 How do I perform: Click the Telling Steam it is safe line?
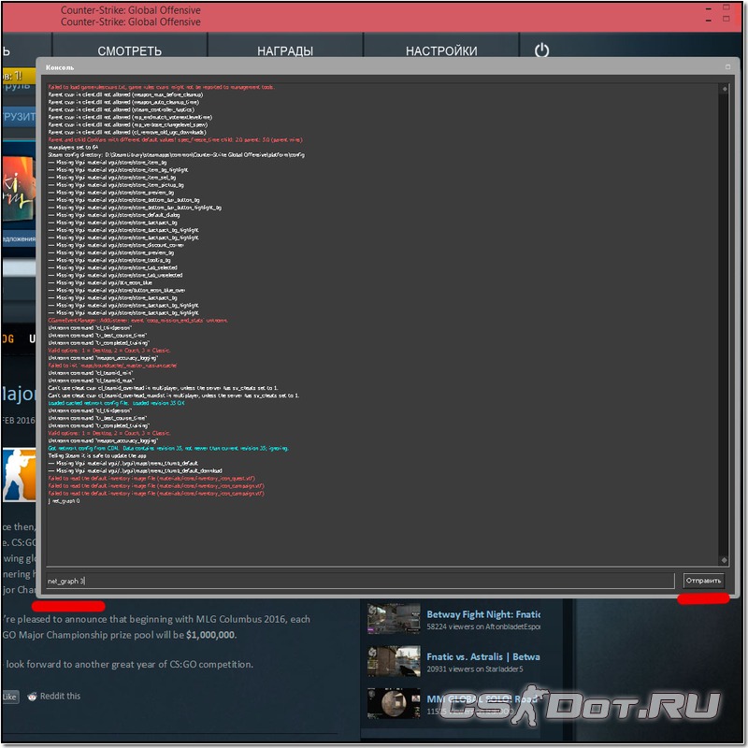pyautogui.click(x=97, y=456)
